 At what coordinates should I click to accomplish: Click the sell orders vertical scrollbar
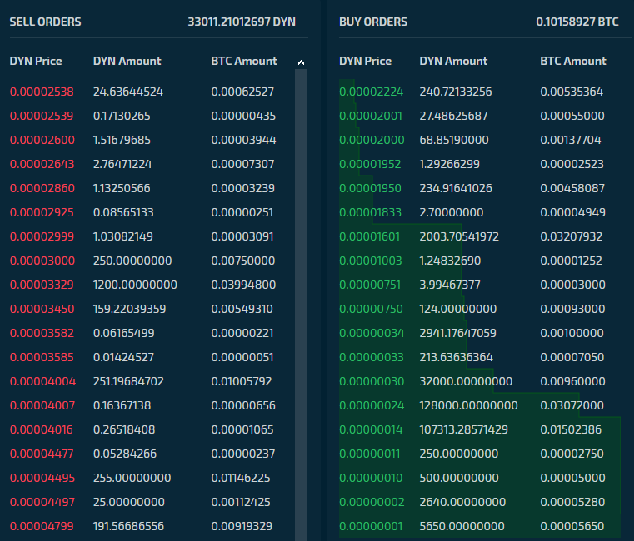(301, 305)
